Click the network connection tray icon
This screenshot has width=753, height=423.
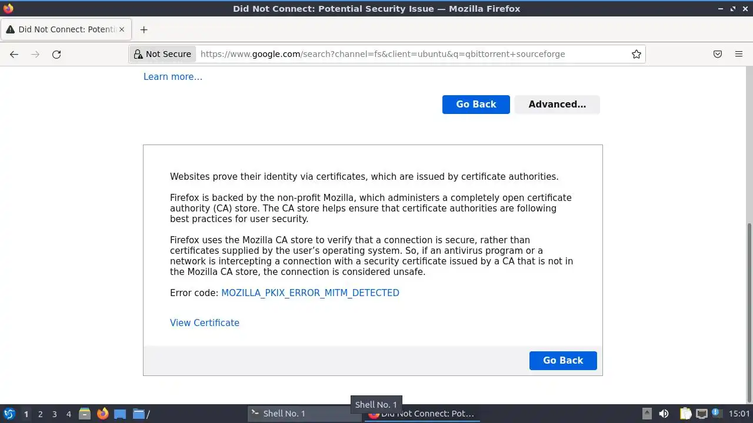click(702, 414)
